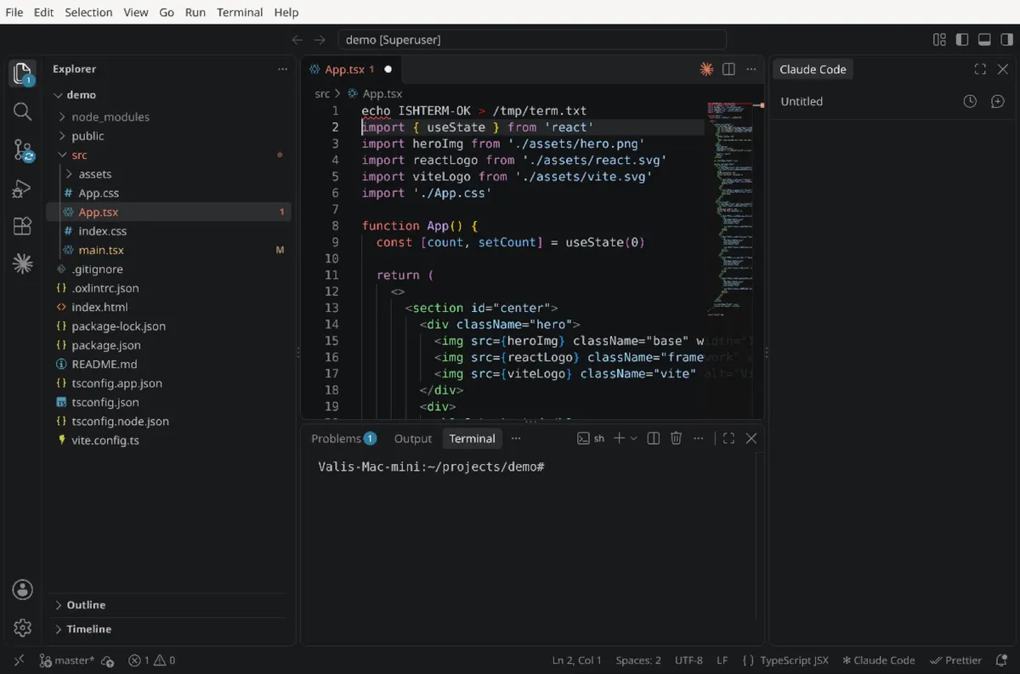Toggle the Secondary Side Bar visibility

(x=1006, y=40)
